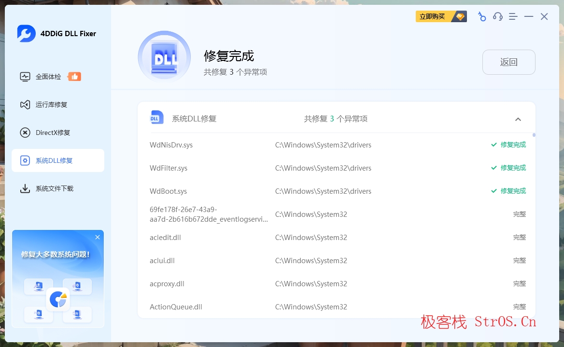This screenshot has width=564, height=347.
Task: Click the diamond icon on the purchase button
Action: [460, 16]
